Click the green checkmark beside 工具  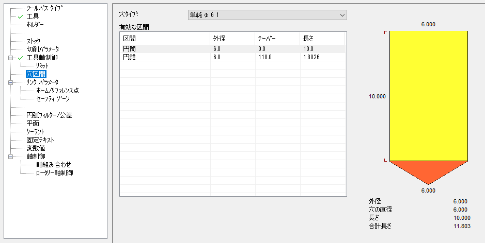(x=20, y=16)
